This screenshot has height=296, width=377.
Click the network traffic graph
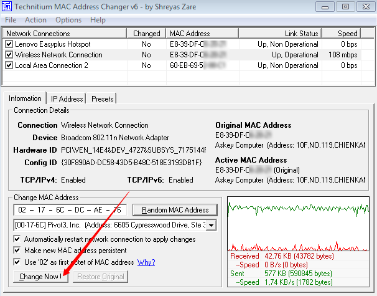pos(298,224)
